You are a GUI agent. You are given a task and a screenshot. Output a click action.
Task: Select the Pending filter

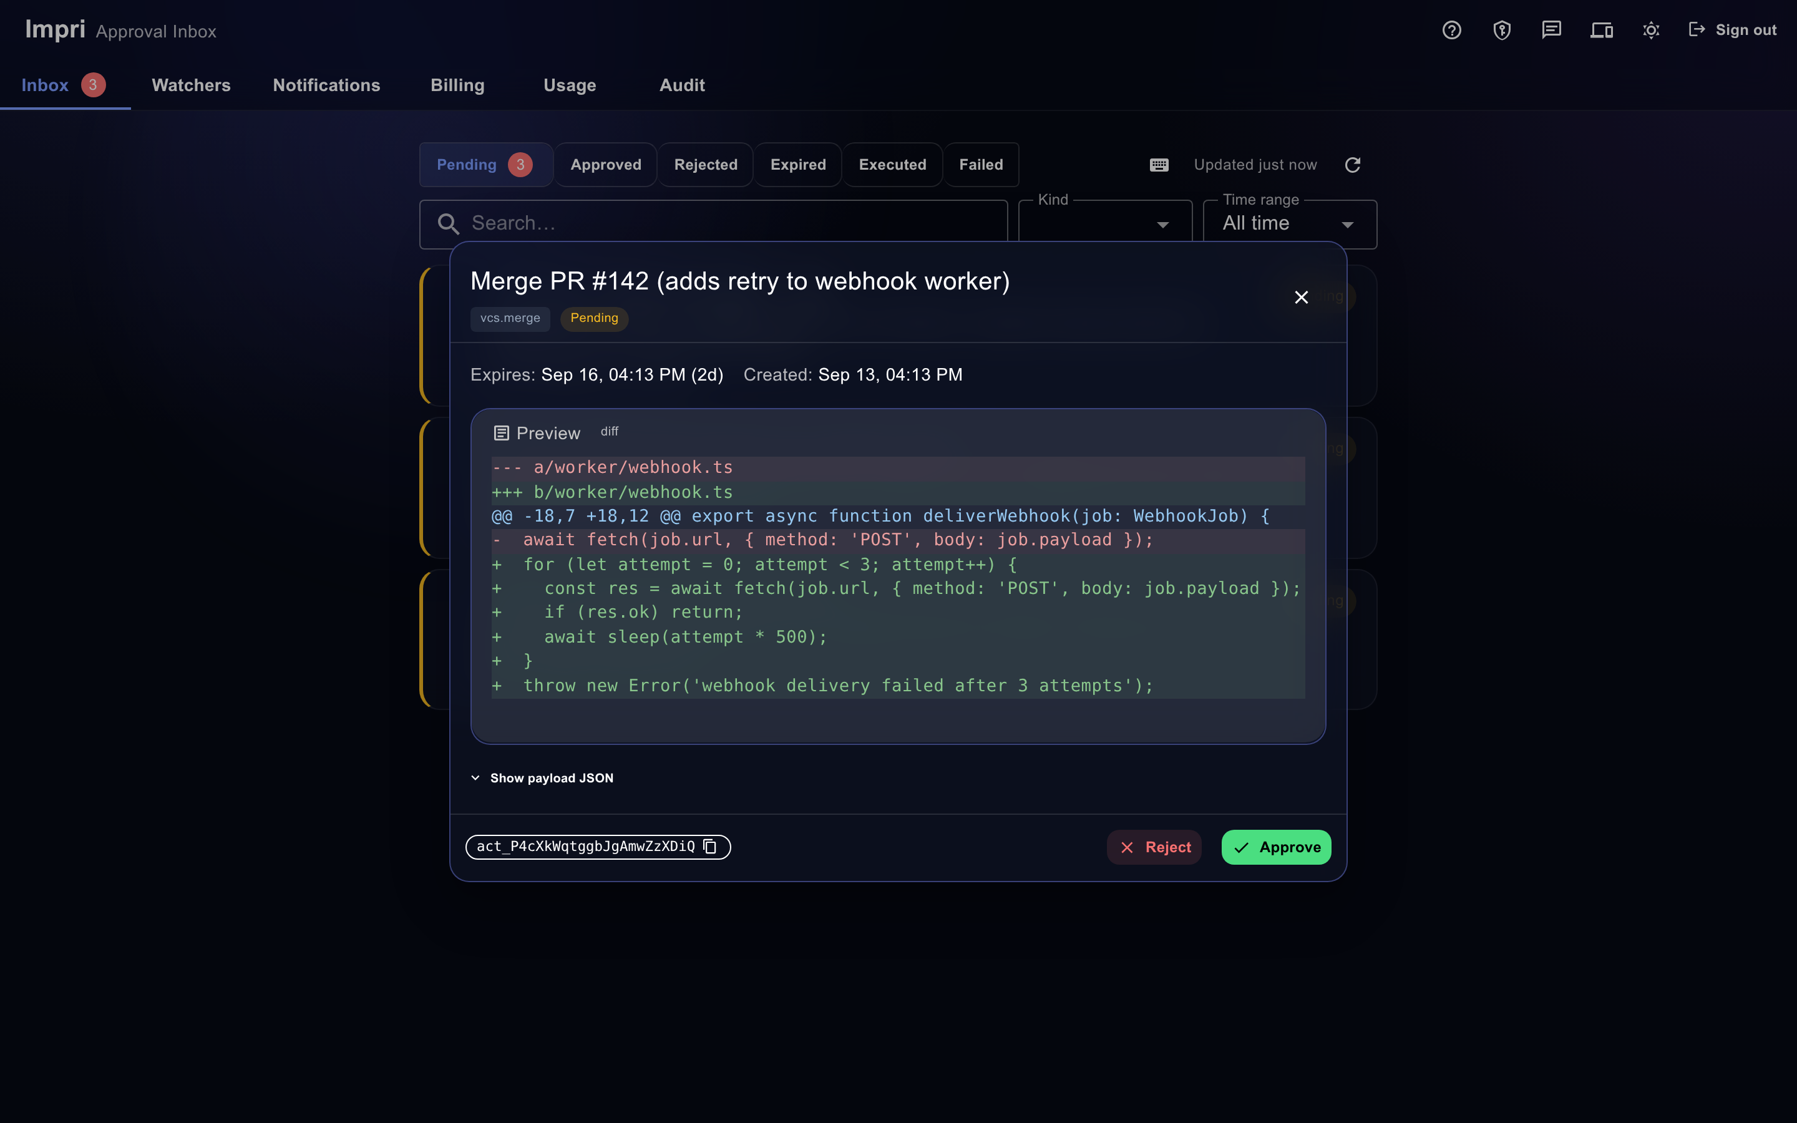(485, 165)
